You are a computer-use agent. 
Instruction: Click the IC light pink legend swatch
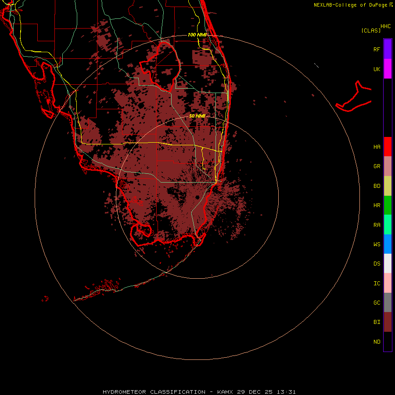point(388,283)
